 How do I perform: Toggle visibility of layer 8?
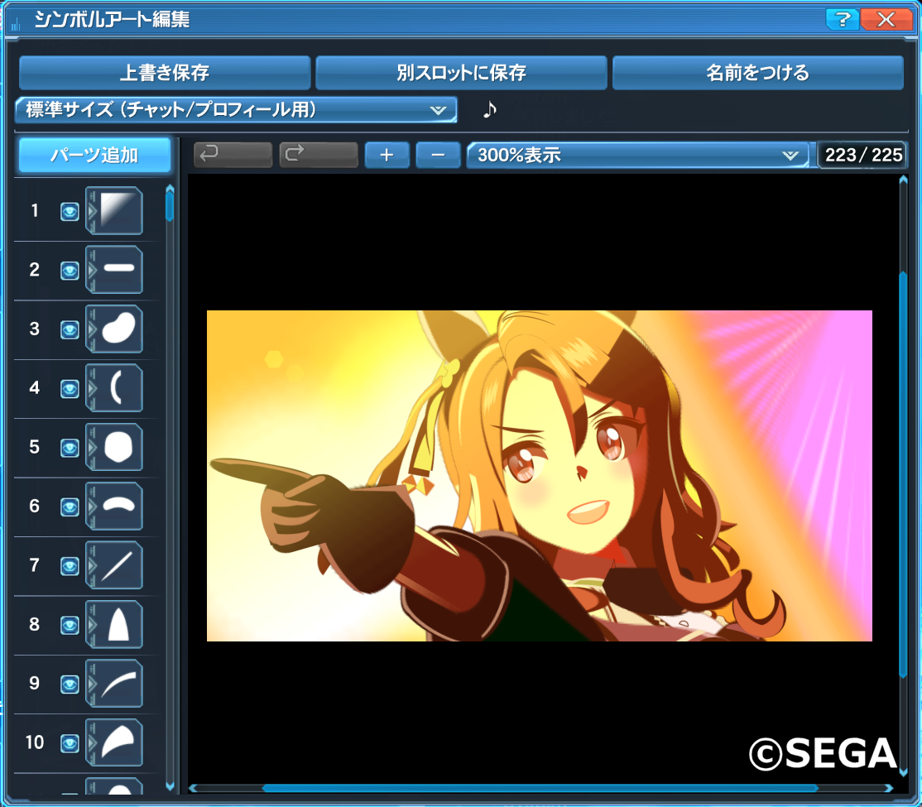click(70, 625)
